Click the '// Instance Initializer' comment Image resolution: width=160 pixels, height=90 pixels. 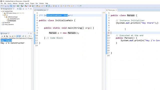point(130,20)
